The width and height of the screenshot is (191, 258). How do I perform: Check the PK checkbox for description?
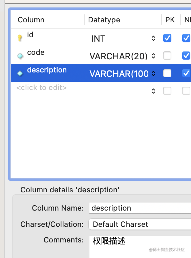pyautogui.click(x=167, y=73)
